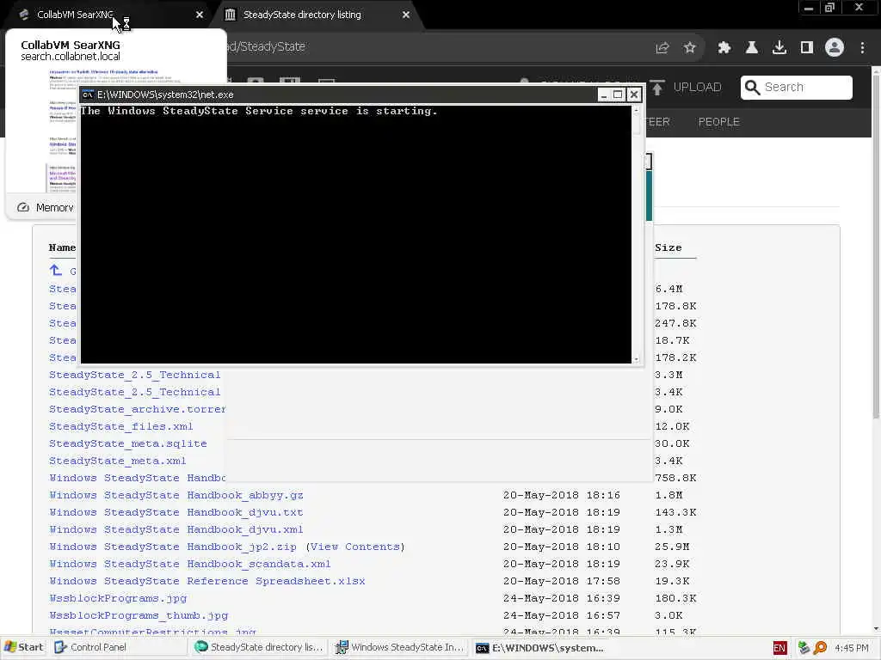Click the 4:45 PM system clock
The width and height of the screenshot is (881, 660).
tap(851, 648)
